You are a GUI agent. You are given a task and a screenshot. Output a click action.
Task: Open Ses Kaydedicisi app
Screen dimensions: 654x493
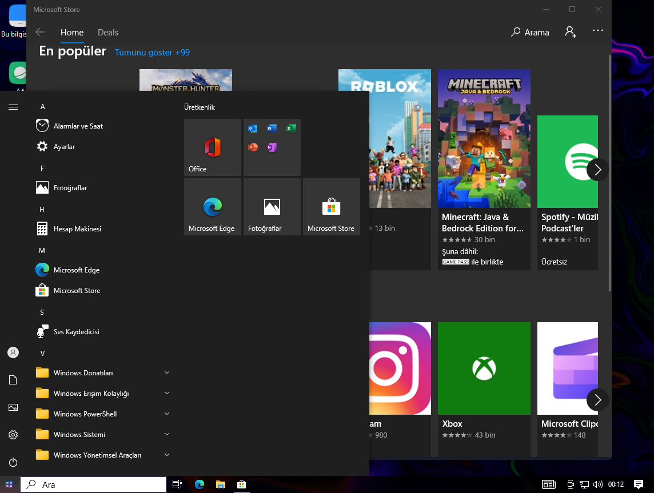[76, 332]
